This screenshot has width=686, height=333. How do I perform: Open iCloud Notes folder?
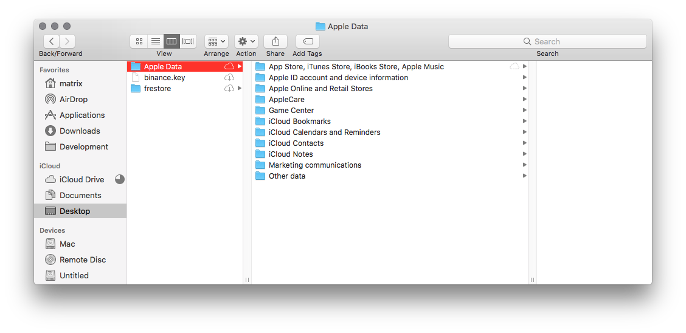point(390,154)
